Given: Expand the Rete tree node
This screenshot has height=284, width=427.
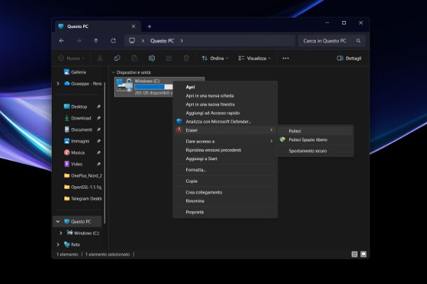Looking at the screenshot, I should point(58,244).
